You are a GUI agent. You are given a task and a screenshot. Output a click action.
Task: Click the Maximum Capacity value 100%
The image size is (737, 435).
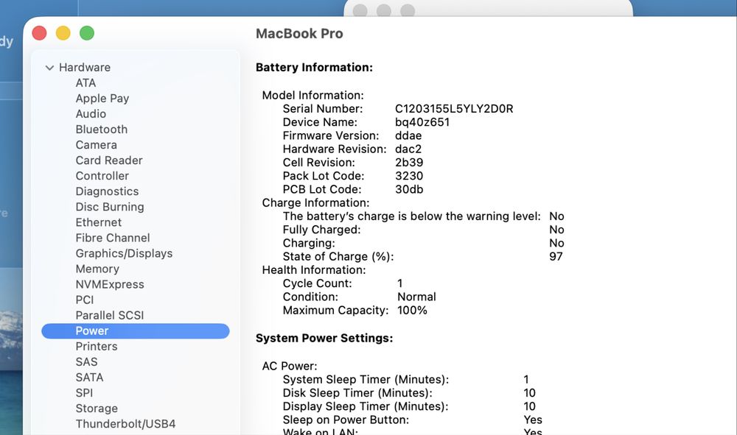click(412, 311)
